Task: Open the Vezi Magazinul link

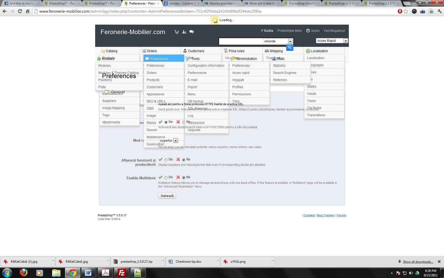Action: coord(334,31)
